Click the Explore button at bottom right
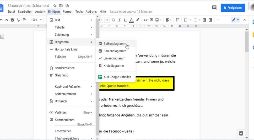Screen dimensions: 254x140 [241, 133]
